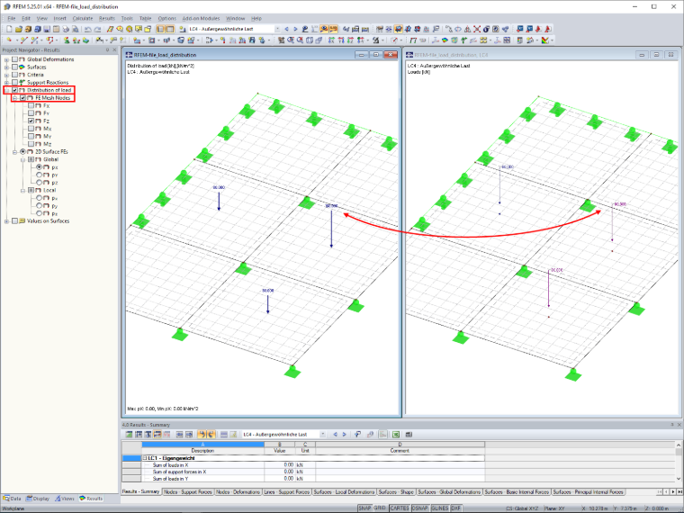
Task: Uncheck the Distribution of load checkbox
Action: 14,90
